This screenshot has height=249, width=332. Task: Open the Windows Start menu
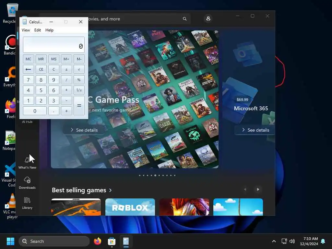click(x=10, y=241)
